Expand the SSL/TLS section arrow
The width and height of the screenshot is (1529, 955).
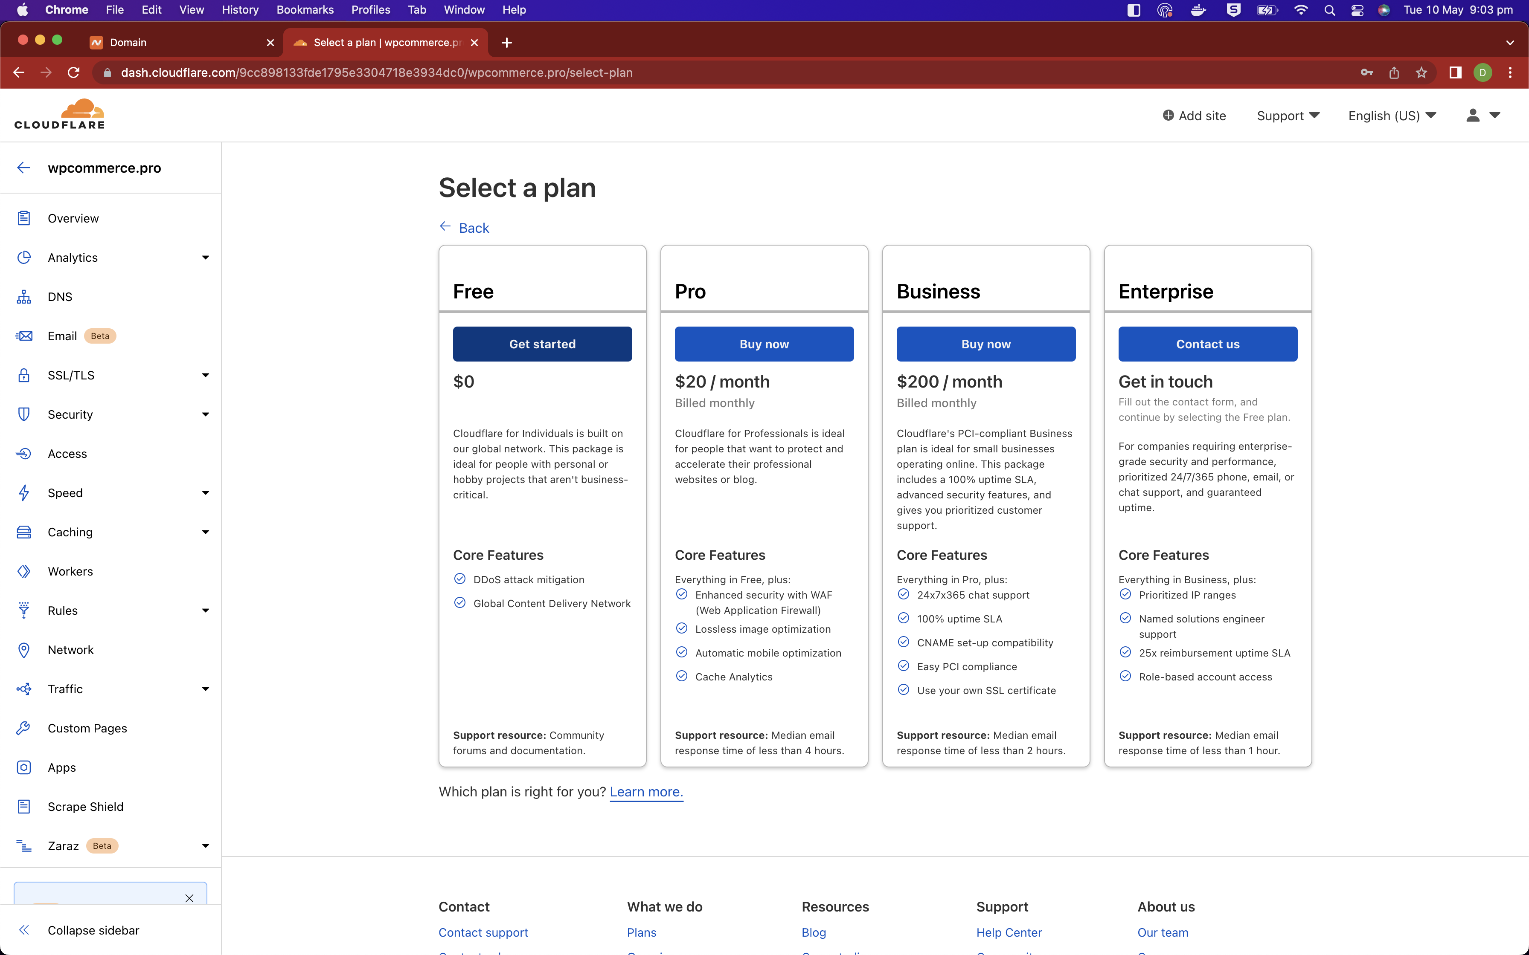point(205,375)
